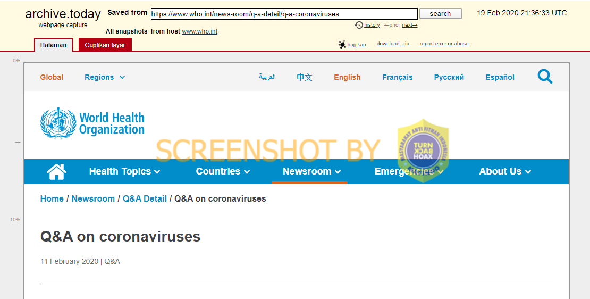Image resolution: width=590 pixels, height=299 pixels.
Task: Click the Saved from URL field
Action: click(284, 14)
